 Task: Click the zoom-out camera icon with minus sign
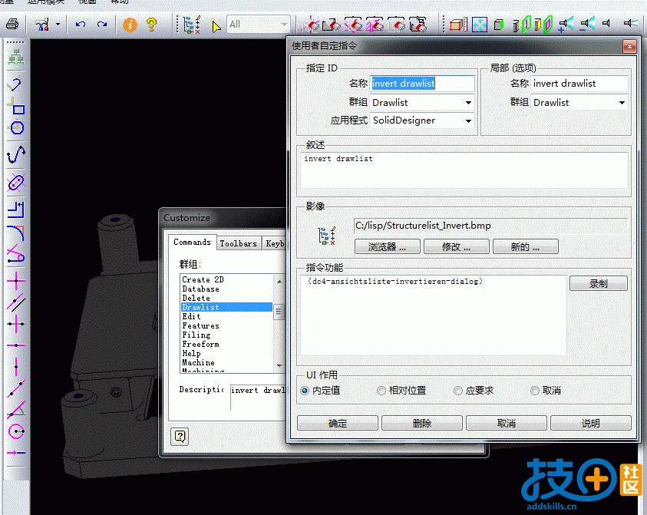(587, 24)
